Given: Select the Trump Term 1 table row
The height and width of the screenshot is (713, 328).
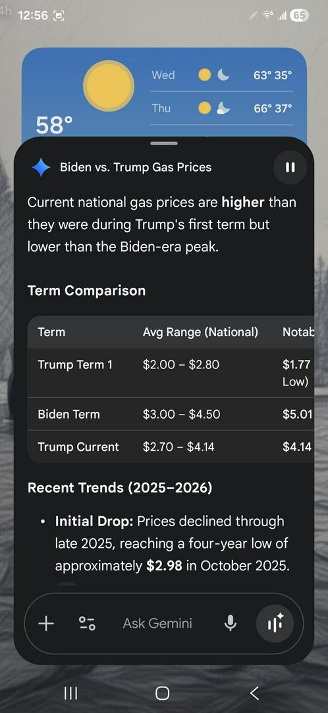Looking at the screenshot, I should click(171, 373).
